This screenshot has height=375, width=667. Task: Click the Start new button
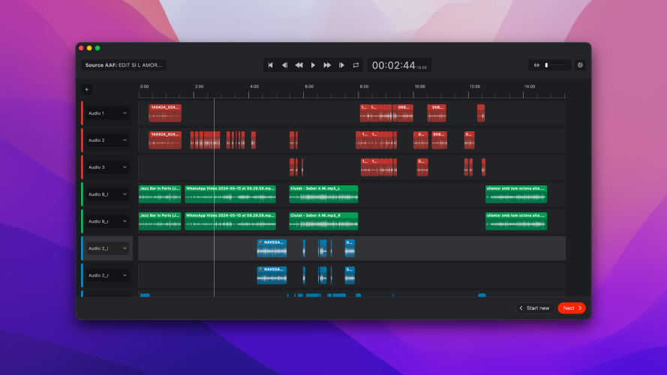(534, 308)
